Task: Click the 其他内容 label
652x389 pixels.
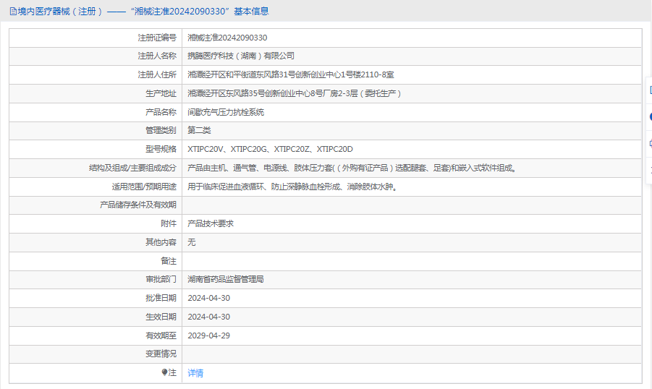Action: pyautogui.click(x=161, y=242)
